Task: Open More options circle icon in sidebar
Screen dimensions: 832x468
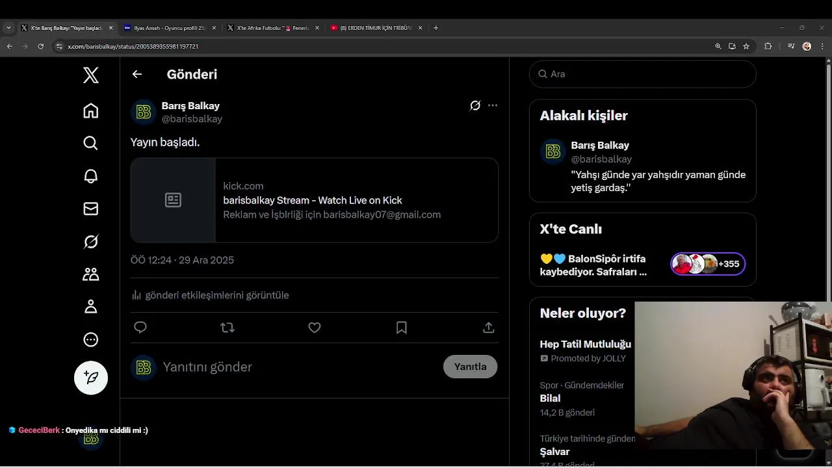Action: [x=91, y=339]
